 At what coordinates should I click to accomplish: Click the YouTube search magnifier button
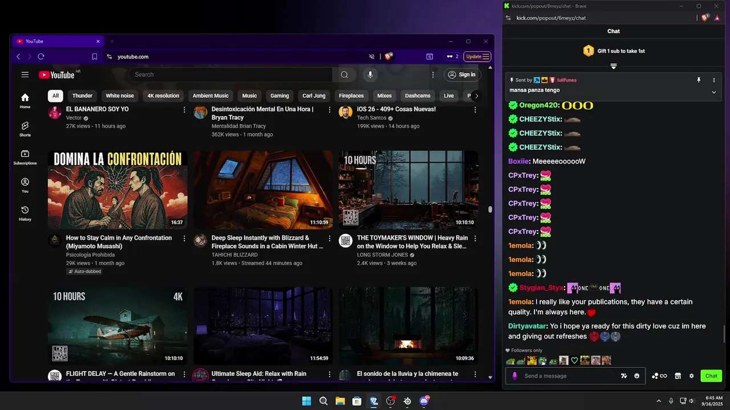pos(344,75)
